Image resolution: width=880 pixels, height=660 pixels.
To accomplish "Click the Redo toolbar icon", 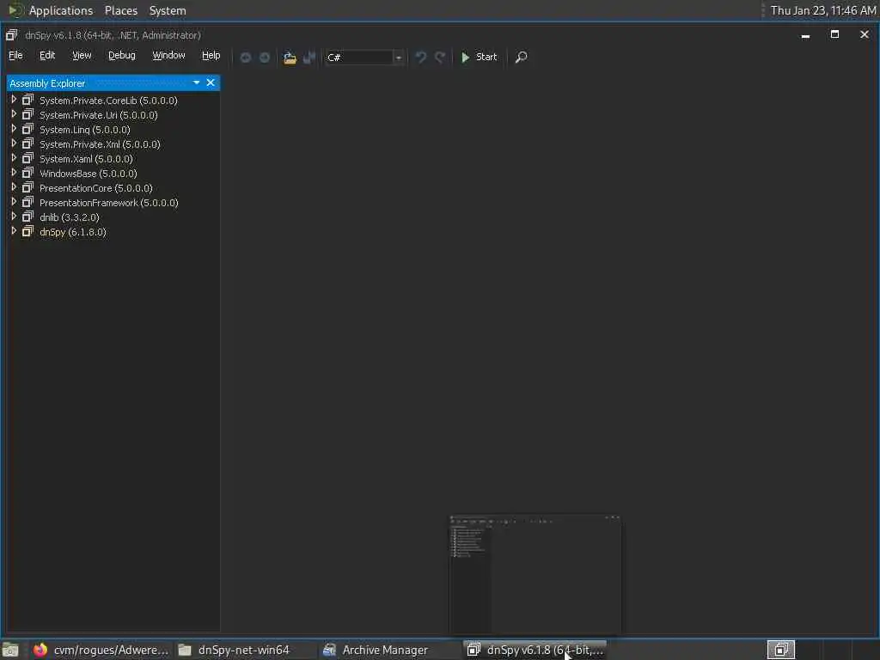I will 440,58.
